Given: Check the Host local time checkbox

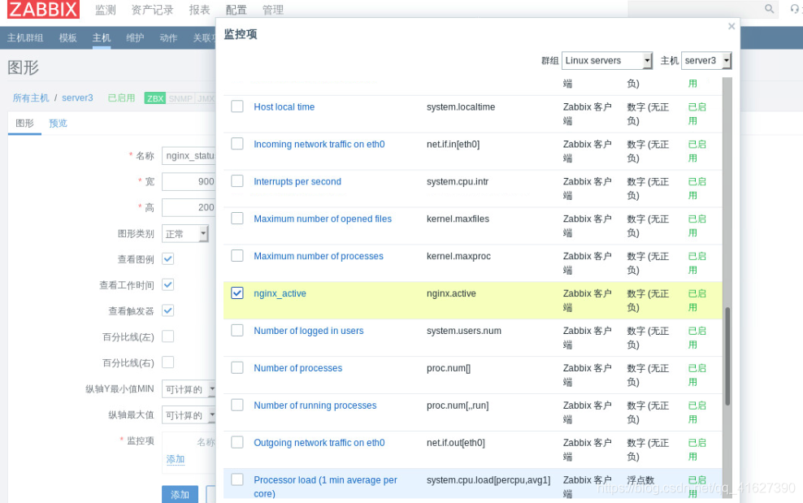Looking at the screenshot, I should click(x=237, y=106).
